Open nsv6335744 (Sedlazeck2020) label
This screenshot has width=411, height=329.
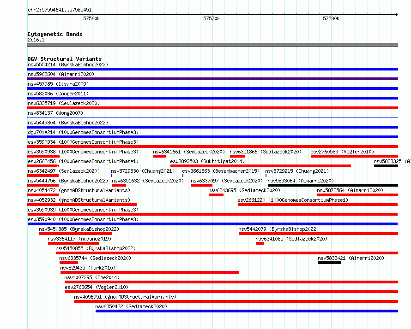point(95,258)
